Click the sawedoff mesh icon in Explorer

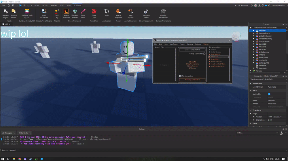[257, 65]
